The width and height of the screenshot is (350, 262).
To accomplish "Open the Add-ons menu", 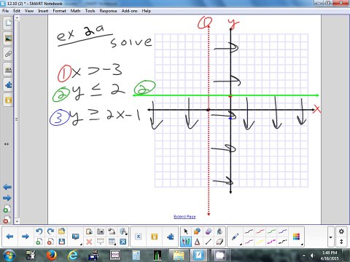I will click(x=129, y=11).
